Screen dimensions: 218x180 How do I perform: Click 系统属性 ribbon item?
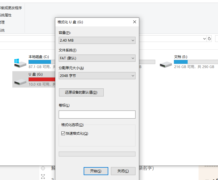6,15
